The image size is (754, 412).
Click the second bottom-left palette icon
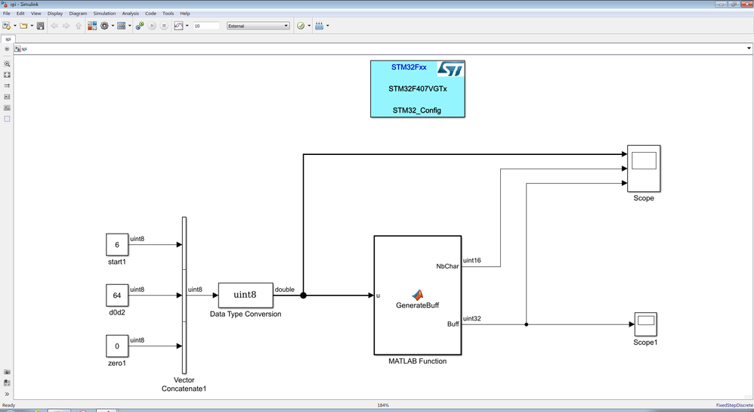point(7,383)
